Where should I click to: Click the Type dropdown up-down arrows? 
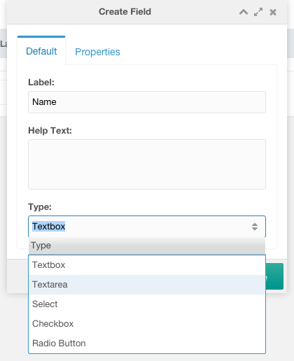coord(255,227)
